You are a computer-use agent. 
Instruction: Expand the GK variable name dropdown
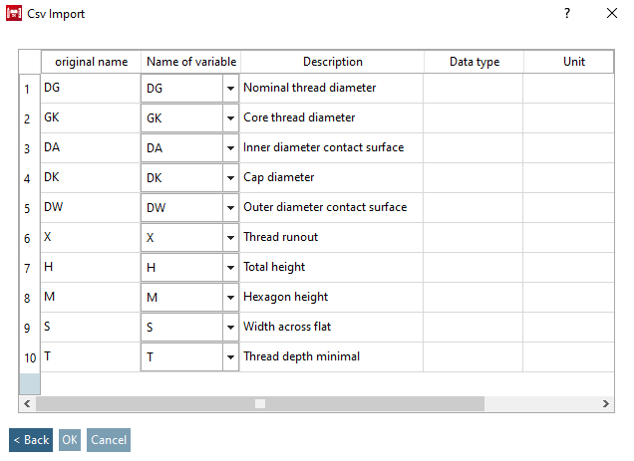coord(230,118)
